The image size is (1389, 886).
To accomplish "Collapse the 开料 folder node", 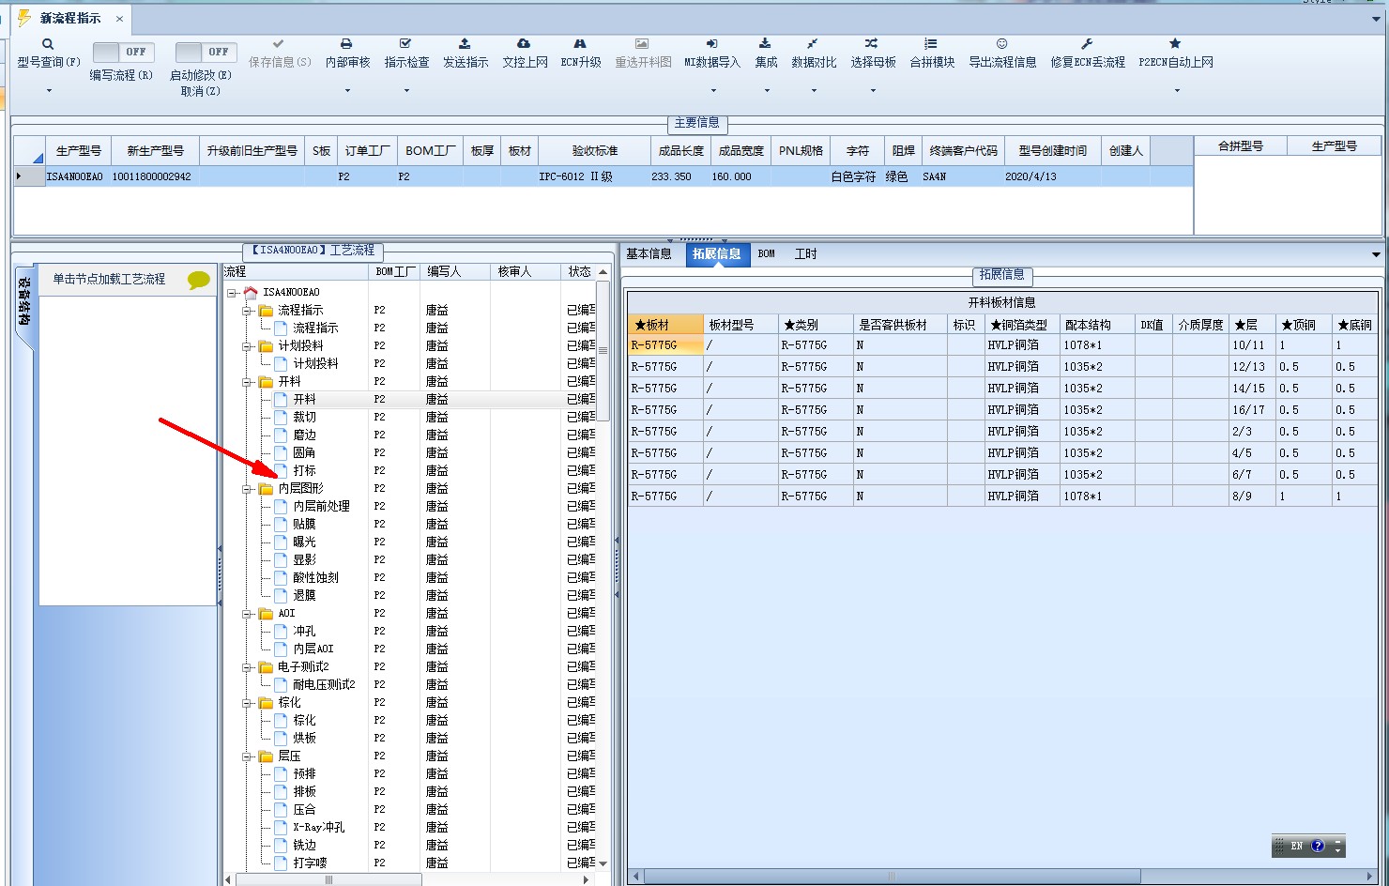I will tap(248, 382).
